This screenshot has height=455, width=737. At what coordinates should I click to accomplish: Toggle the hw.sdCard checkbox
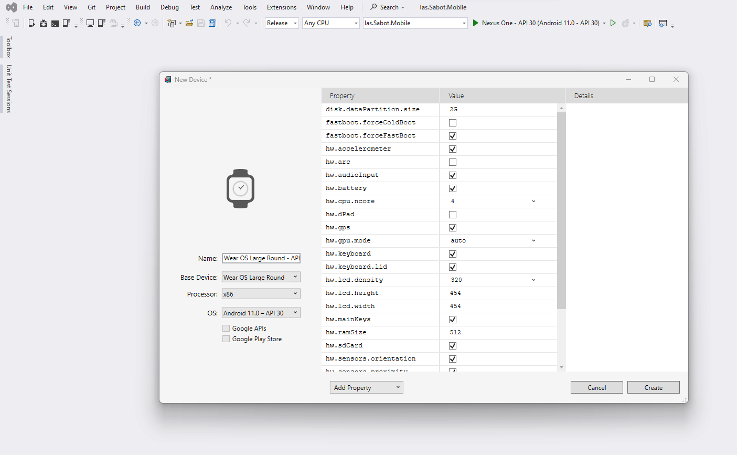453,346
